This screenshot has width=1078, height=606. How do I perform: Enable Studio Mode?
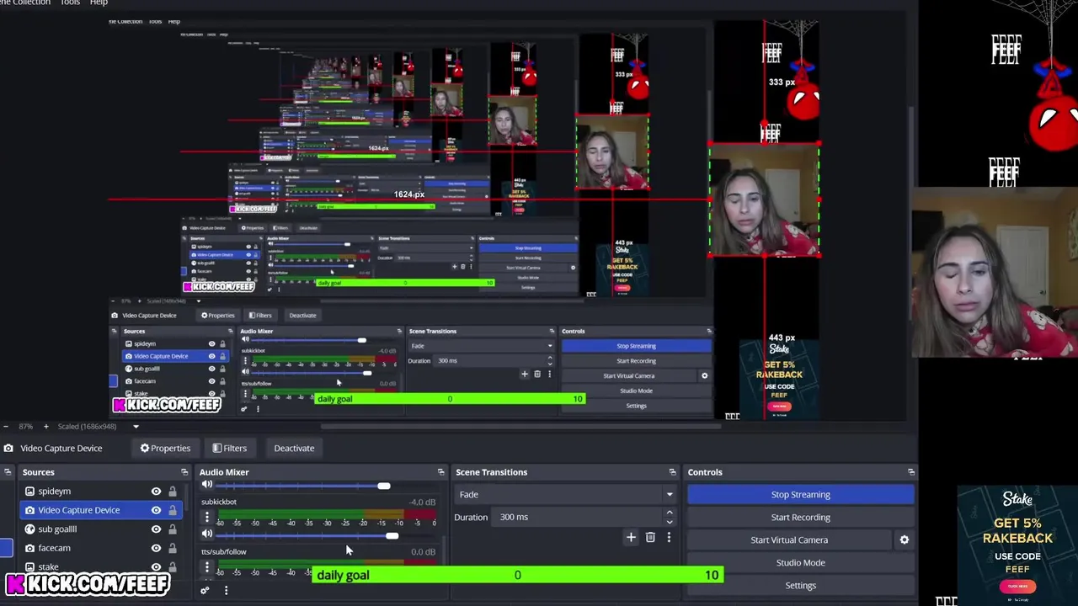coord(800,563)
